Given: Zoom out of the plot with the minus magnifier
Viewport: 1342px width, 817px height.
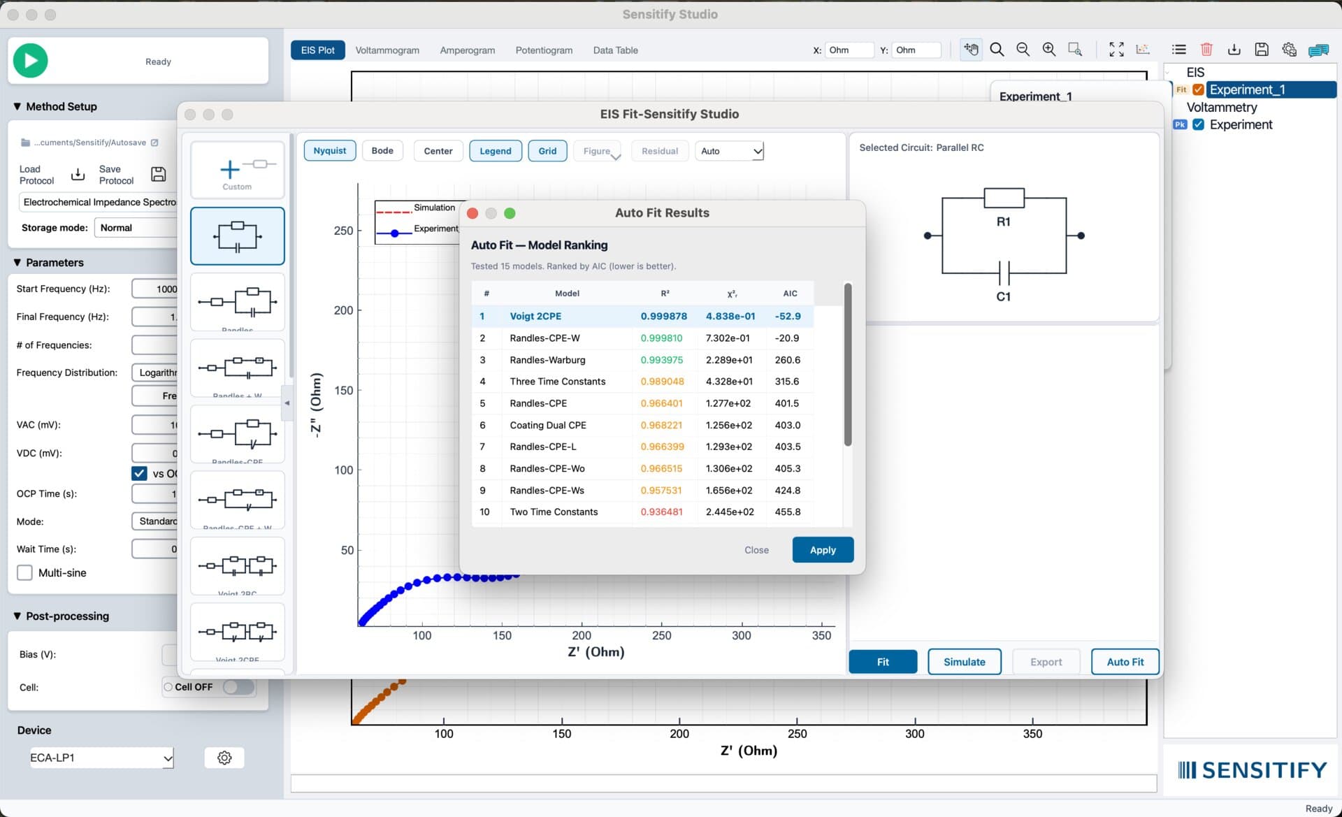Looking at the screenshot, I should tap(1023, 50).
